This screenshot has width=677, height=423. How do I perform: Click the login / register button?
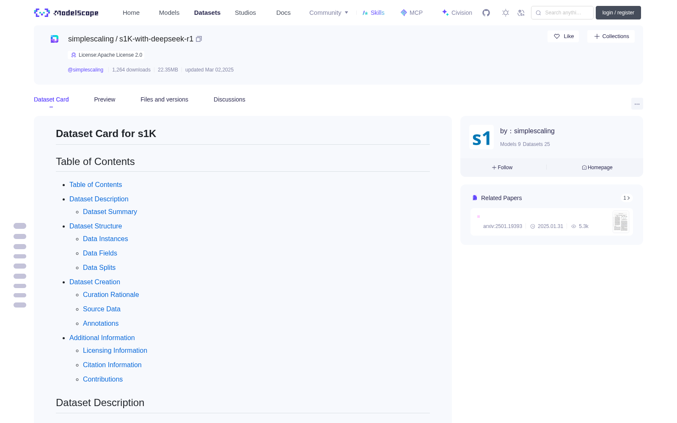[x=618, y=13]
